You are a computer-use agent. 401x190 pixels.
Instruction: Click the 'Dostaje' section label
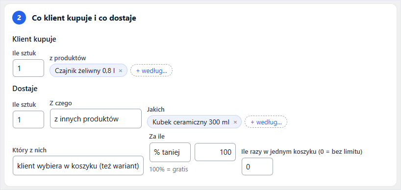click(x=25, y=88)
